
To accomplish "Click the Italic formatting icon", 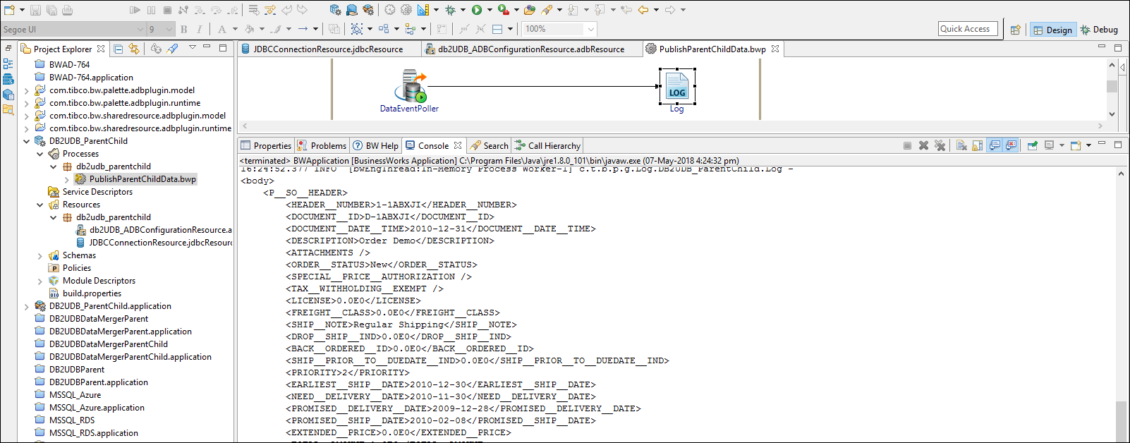I will [x=200, y=29].
